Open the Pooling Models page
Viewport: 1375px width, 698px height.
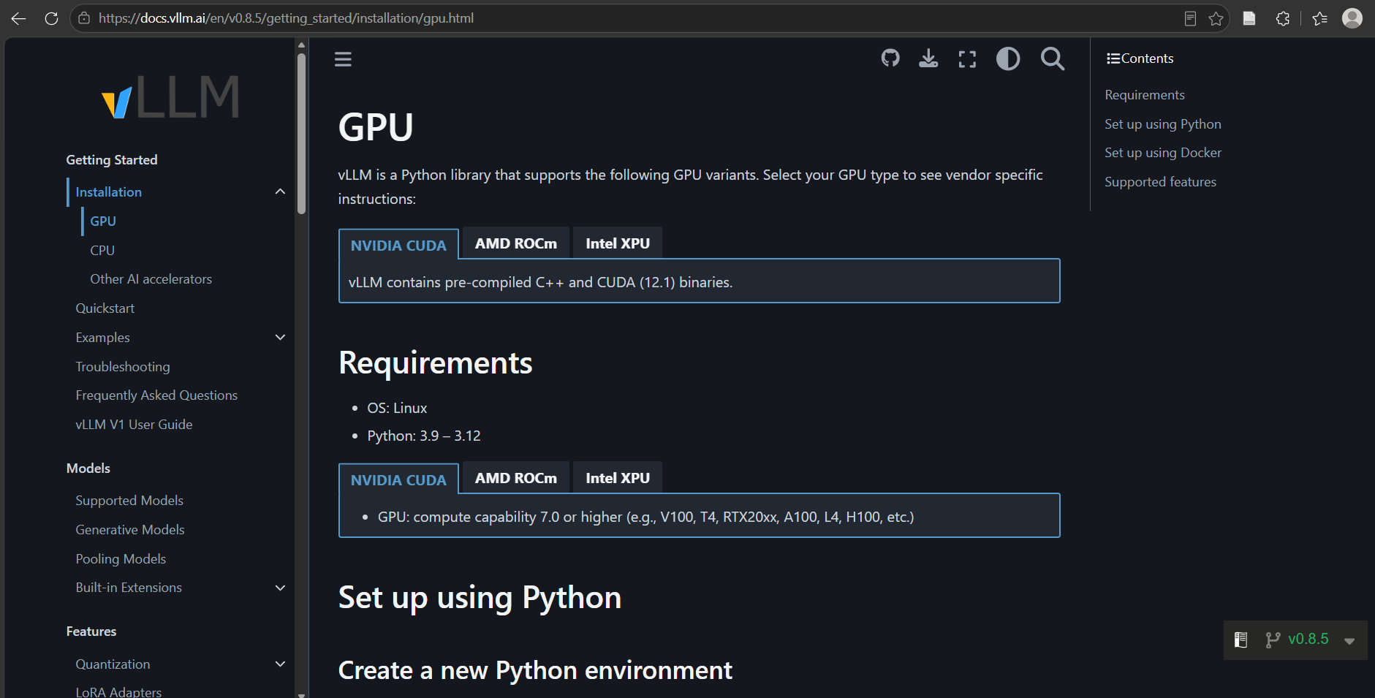[121, 559]
